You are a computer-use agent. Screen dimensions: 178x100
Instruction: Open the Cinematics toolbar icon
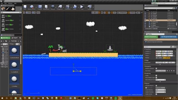[x=68, y=7]
